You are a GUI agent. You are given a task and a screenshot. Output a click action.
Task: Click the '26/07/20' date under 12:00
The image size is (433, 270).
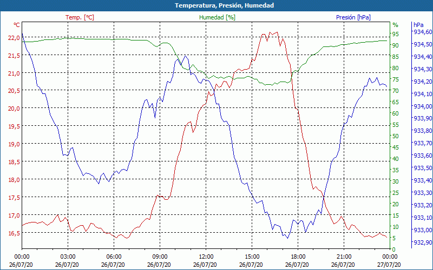pos(205,265)
